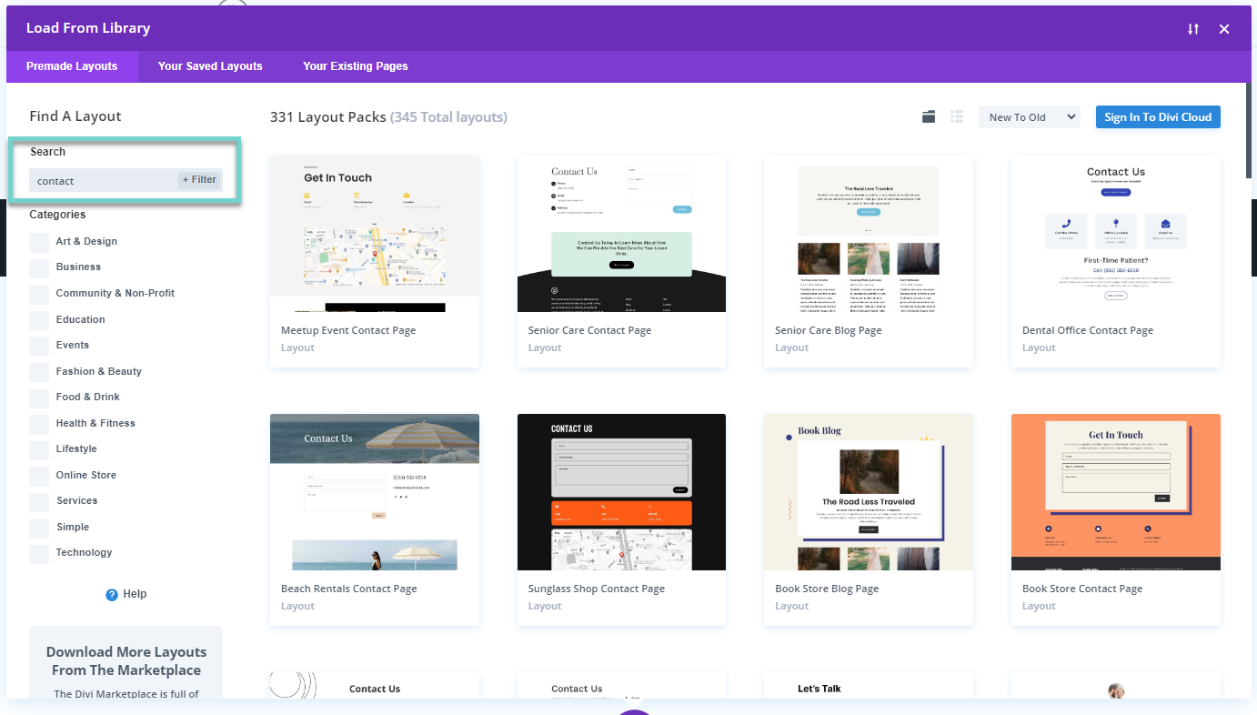Open Book Store Contact Page thumbnail
Viewport: 1257px width, 715px height.
tap(1116, 492)
